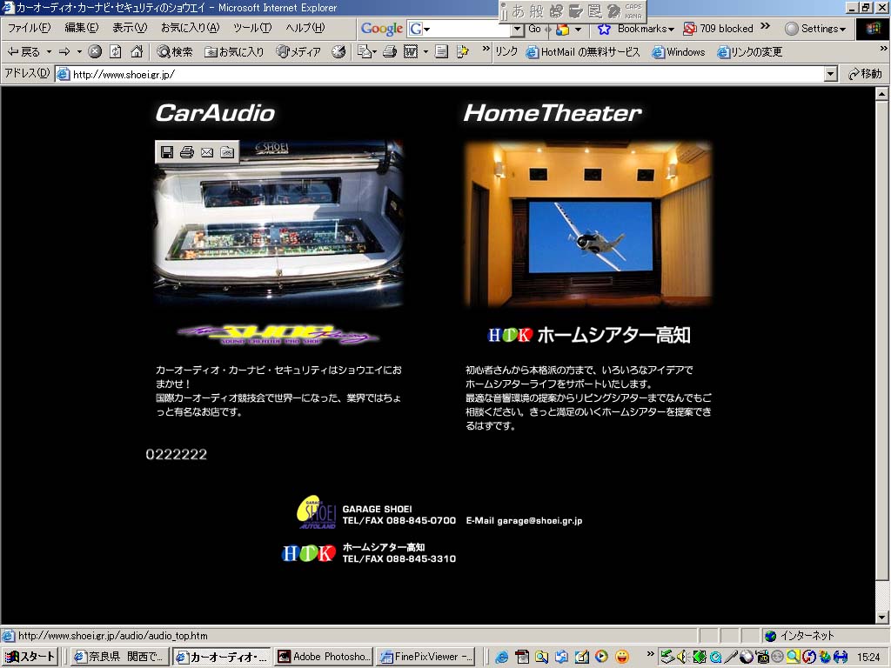Image resolution: width=891 pixels, height=668 pixels.
Task: Click the email envelope icon on image toolbar
Action: pyautogui.click(x=207, y=152)
